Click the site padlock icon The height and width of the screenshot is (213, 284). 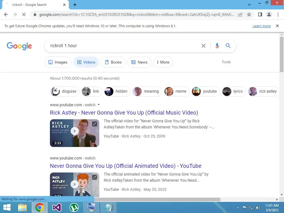(35, 14)
